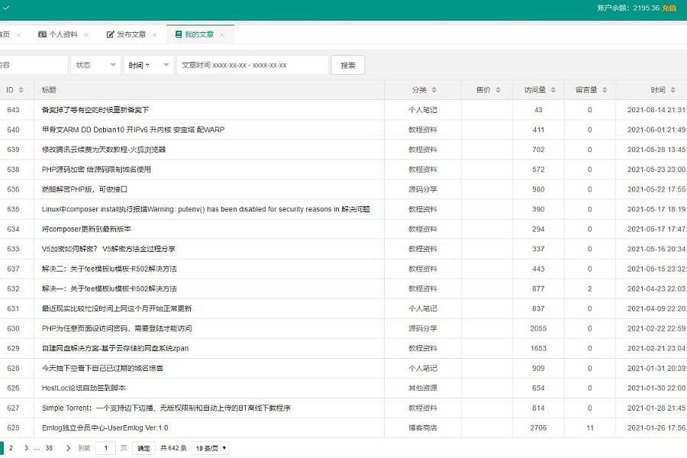Click the title 将composer更新到最新版本
Screen dimensions: 687x458
86,229
